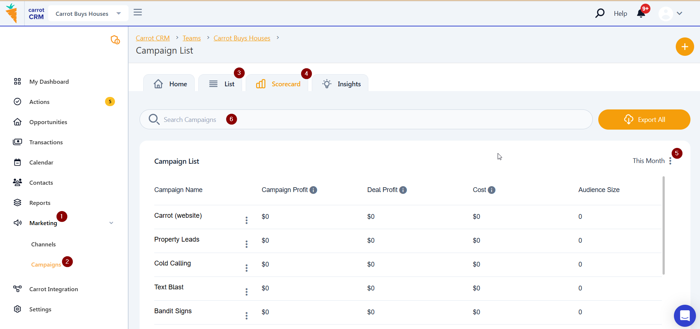Click the shield icon in sidebar
This screenshot has height=329, width=700.
115,40
